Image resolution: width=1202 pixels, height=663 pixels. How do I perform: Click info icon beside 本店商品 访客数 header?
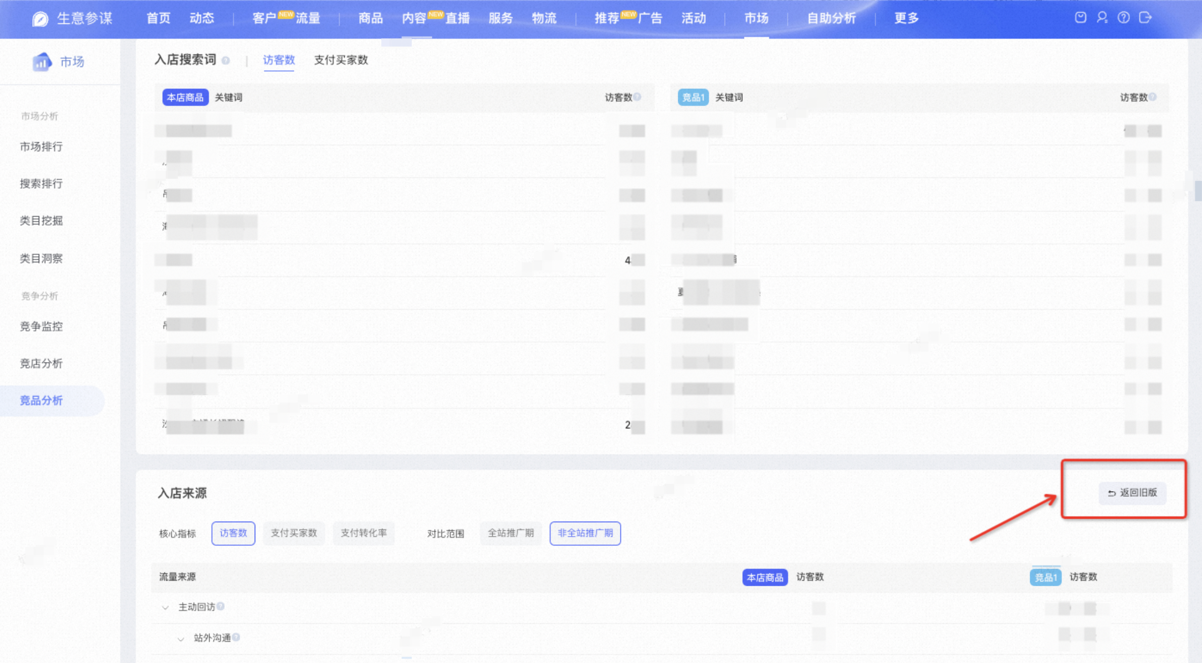pos(638,97)
